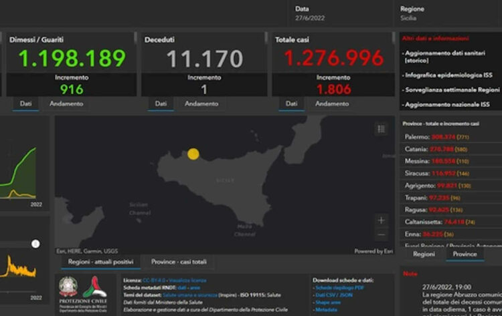Click the white timeline slider handle
This screenshot has height=316, width=502.
35,244
